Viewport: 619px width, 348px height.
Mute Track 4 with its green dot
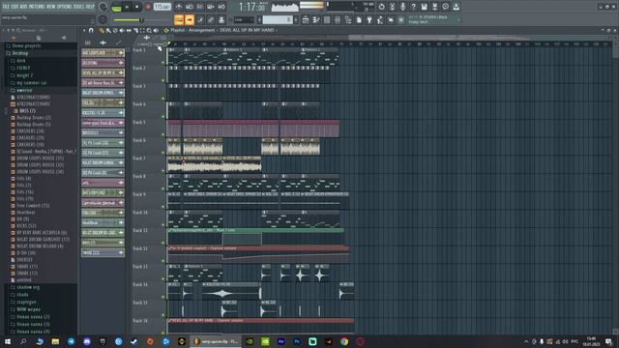pyautogui.click(x=162, y=116)
